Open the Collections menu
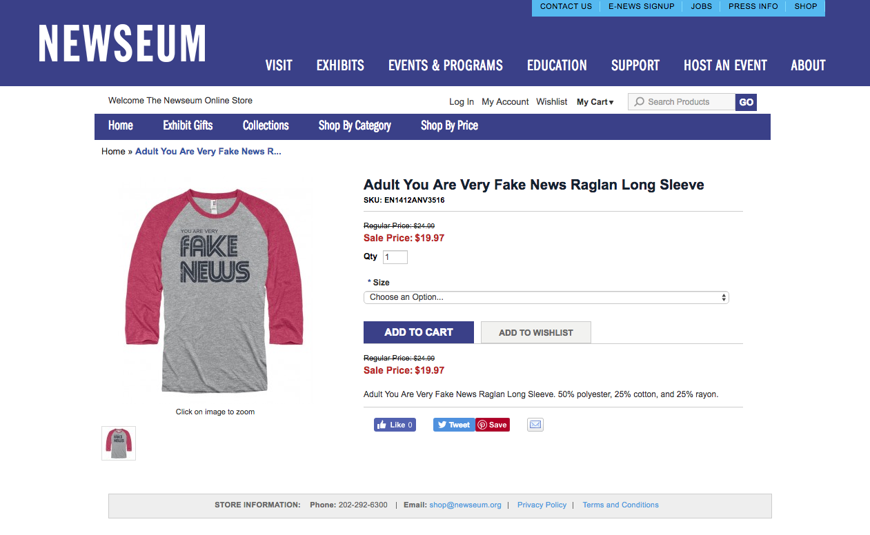 pos(266,125)
